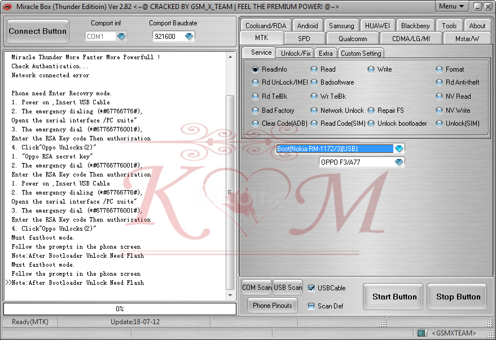Select the Format radio option
This screenshot has width=496, height=340.
click(439, 69)
